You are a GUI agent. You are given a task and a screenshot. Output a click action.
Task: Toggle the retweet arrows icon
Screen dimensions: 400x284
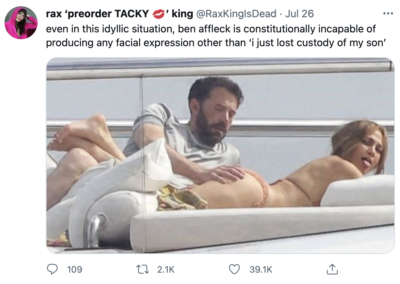click(x=143, y=269)
